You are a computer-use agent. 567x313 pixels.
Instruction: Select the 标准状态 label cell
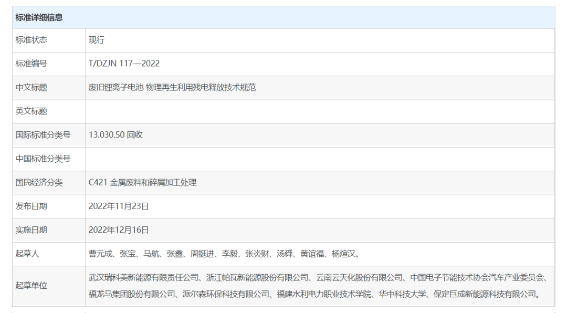[31, 40]
